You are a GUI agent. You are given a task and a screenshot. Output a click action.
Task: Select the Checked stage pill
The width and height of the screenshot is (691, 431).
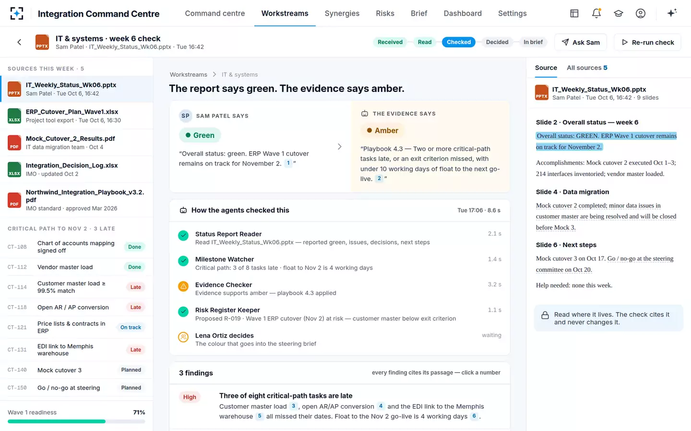point(459,42)
